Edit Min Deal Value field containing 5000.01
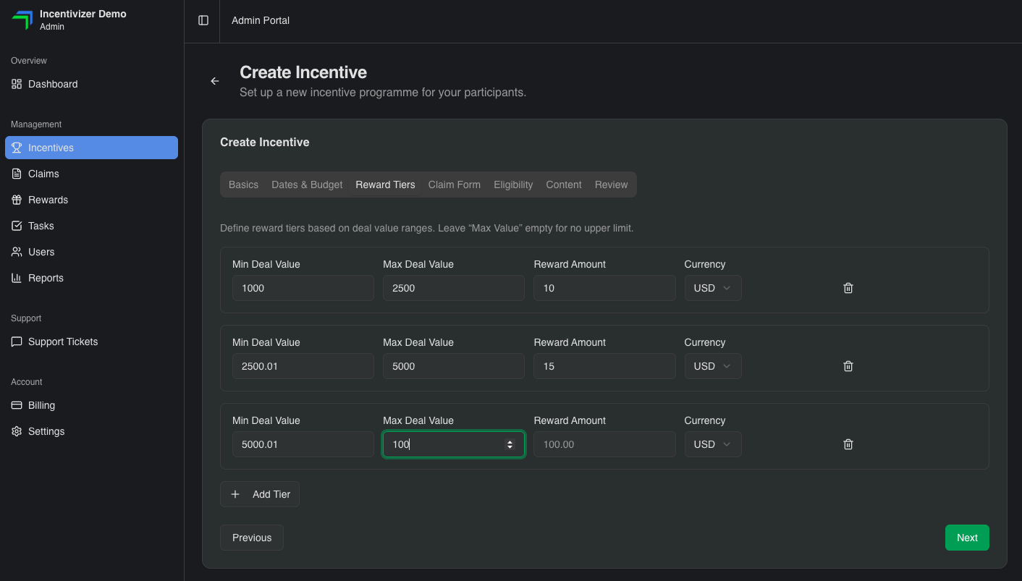 coord(303,444)
